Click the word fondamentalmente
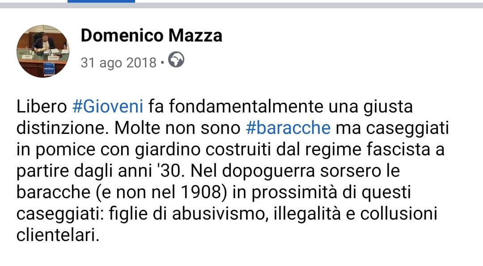The image size is (483, 266). (246, 106)
